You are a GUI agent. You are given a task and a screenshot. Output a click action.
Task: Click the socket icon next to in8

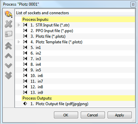click(x=25, y=87)
